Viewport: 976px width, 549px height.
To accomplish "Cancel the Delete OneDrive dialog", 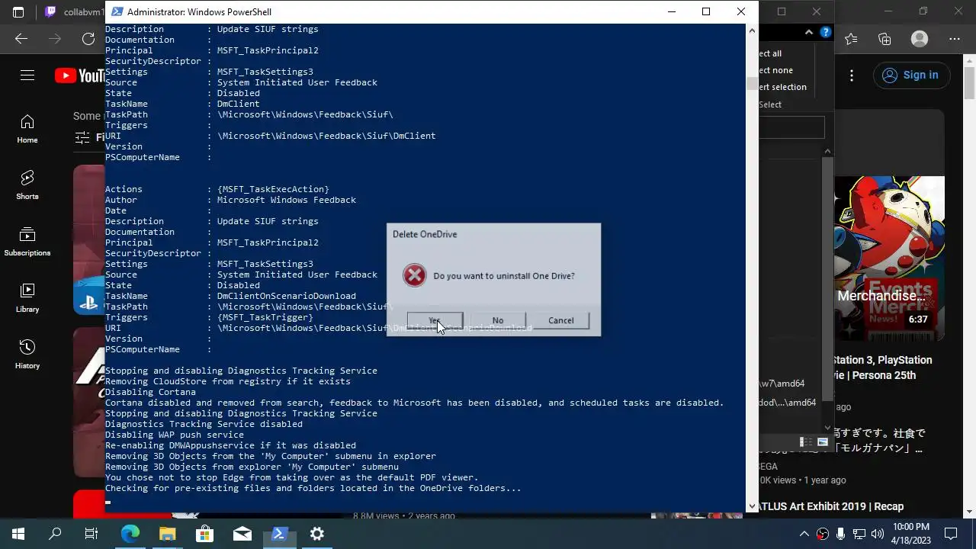I will coord(561,320).
